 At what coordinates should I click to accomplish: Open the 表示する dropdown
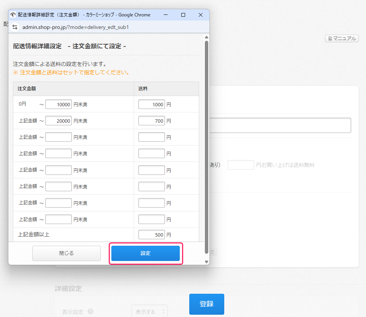(x=149, y=312)
